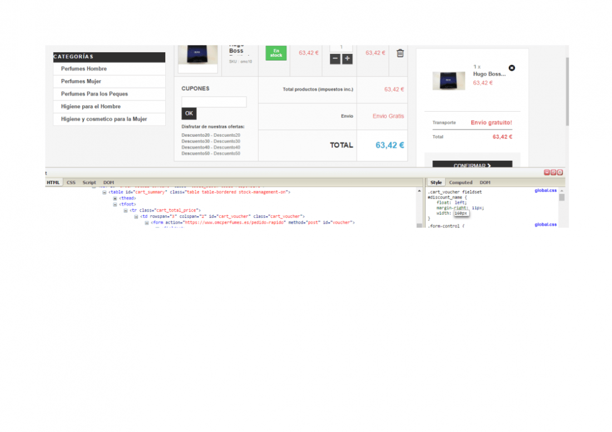612x432 pixels.
Task: Select the Descuento20 offer code
Action: [211, 135]
